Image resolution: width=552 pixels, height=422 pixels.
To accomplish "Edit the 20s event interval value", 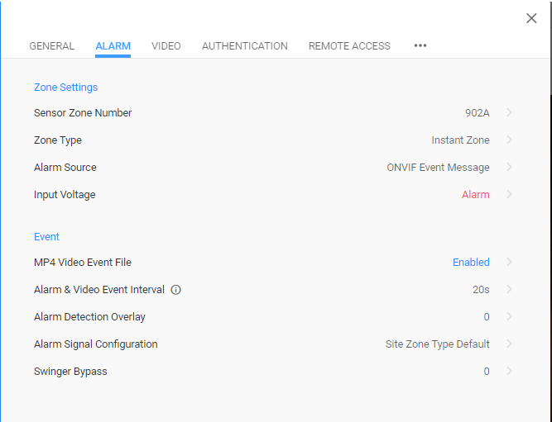I will [x=481, y=290].
